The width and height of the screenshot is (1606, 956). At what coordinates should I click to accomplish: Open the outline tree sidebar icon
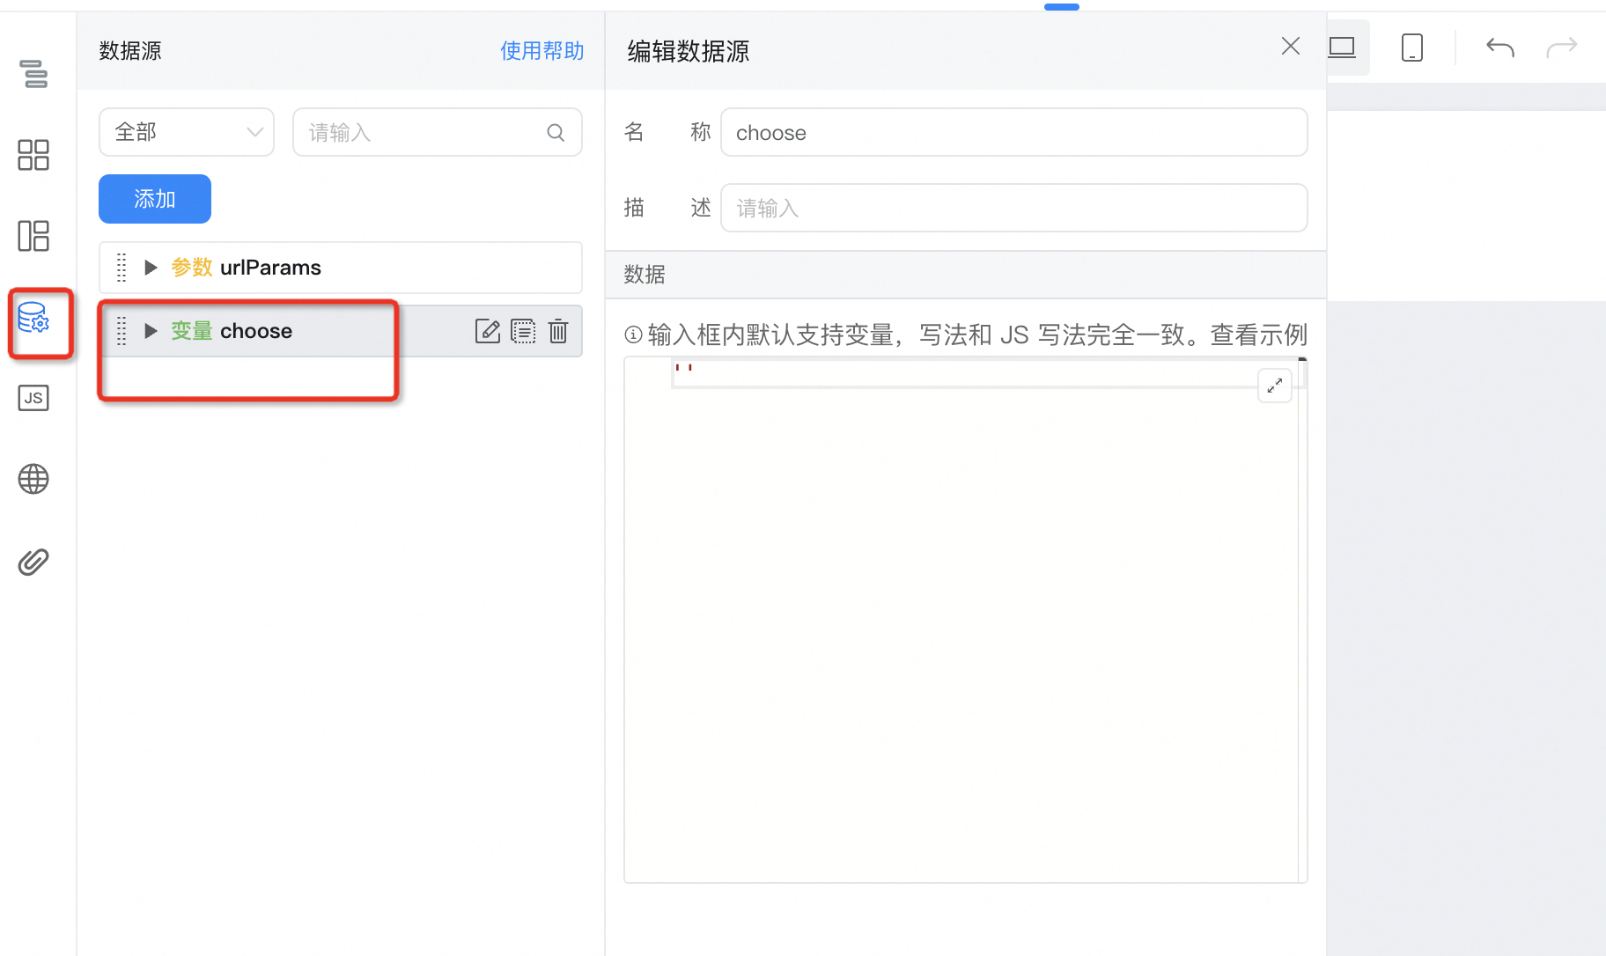[x=33, y=74]
